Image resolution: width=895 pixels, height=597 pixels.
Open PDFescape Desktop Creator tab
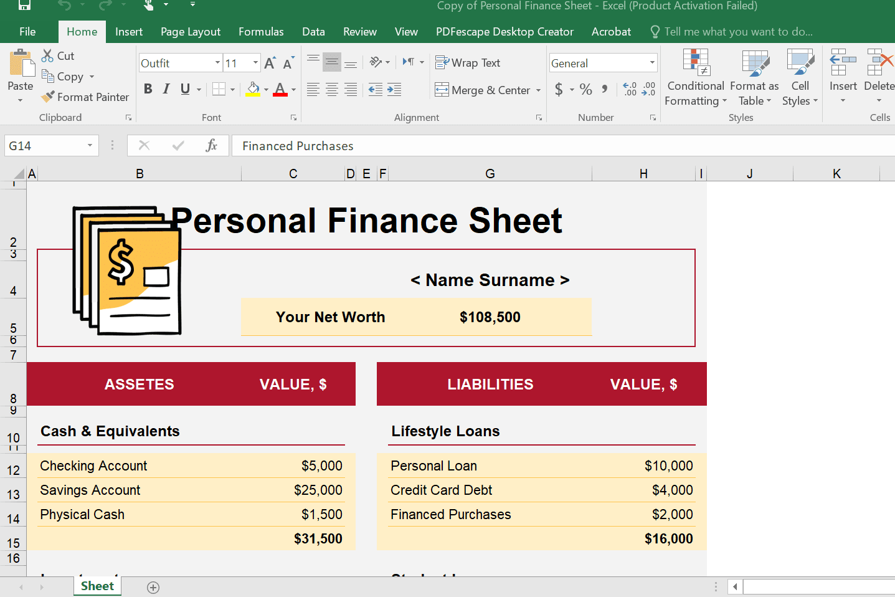(x=504, y=32)
